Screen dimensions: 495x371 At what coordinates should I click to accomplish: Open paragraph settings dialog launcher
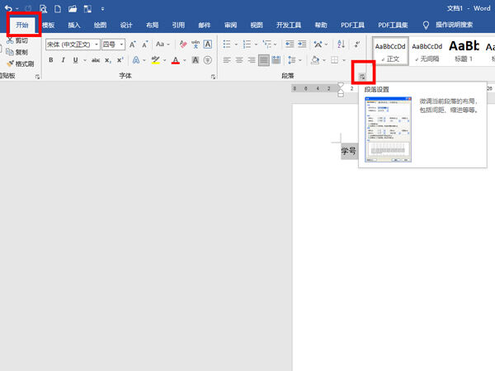click(x=362, y=75)
